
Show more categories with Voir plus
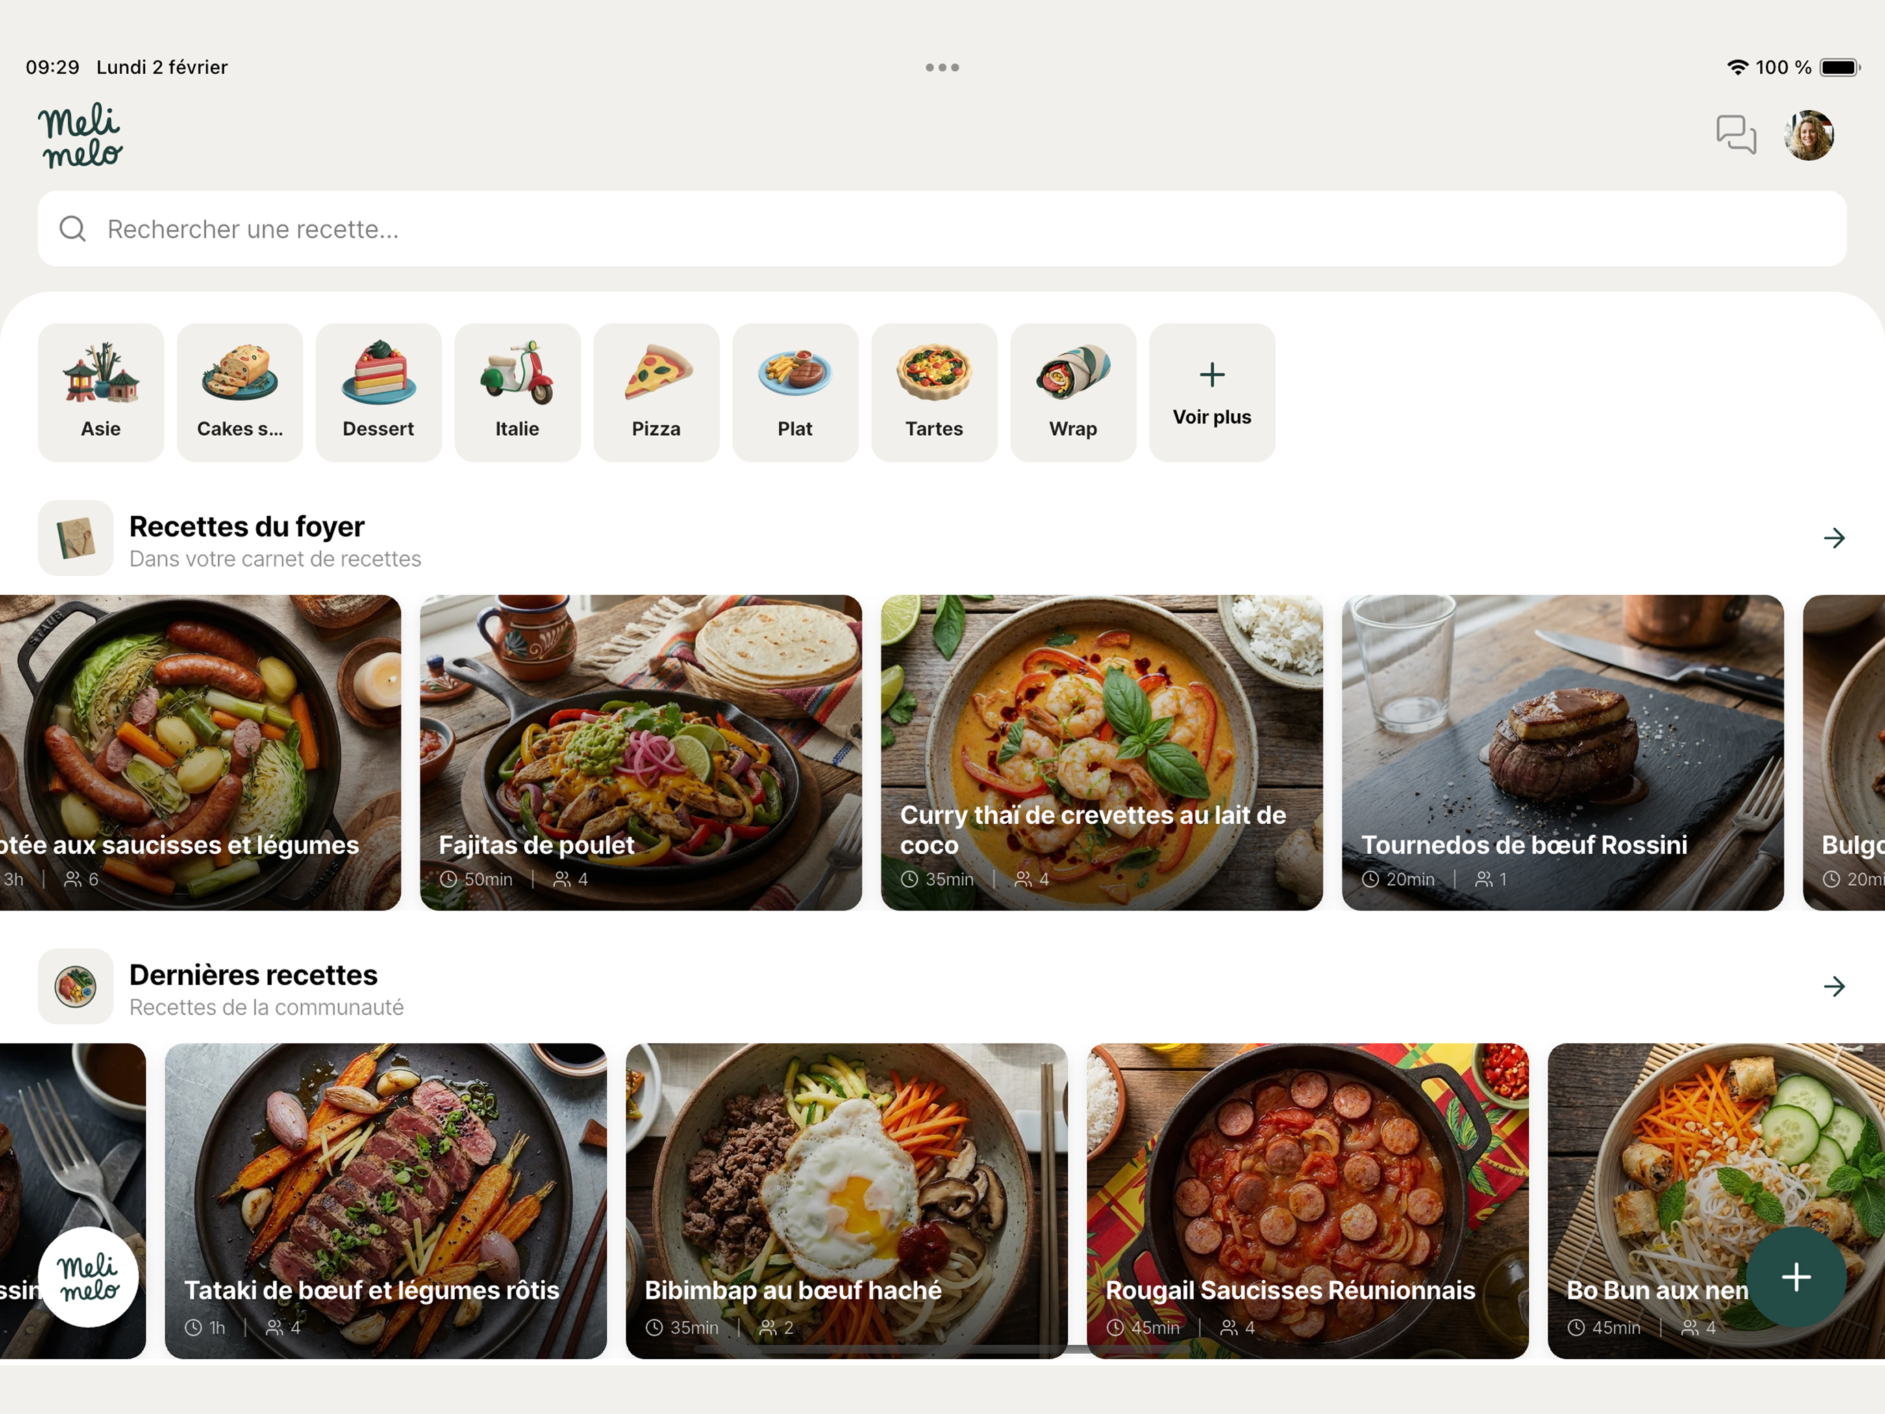[x=1212, y=392]
